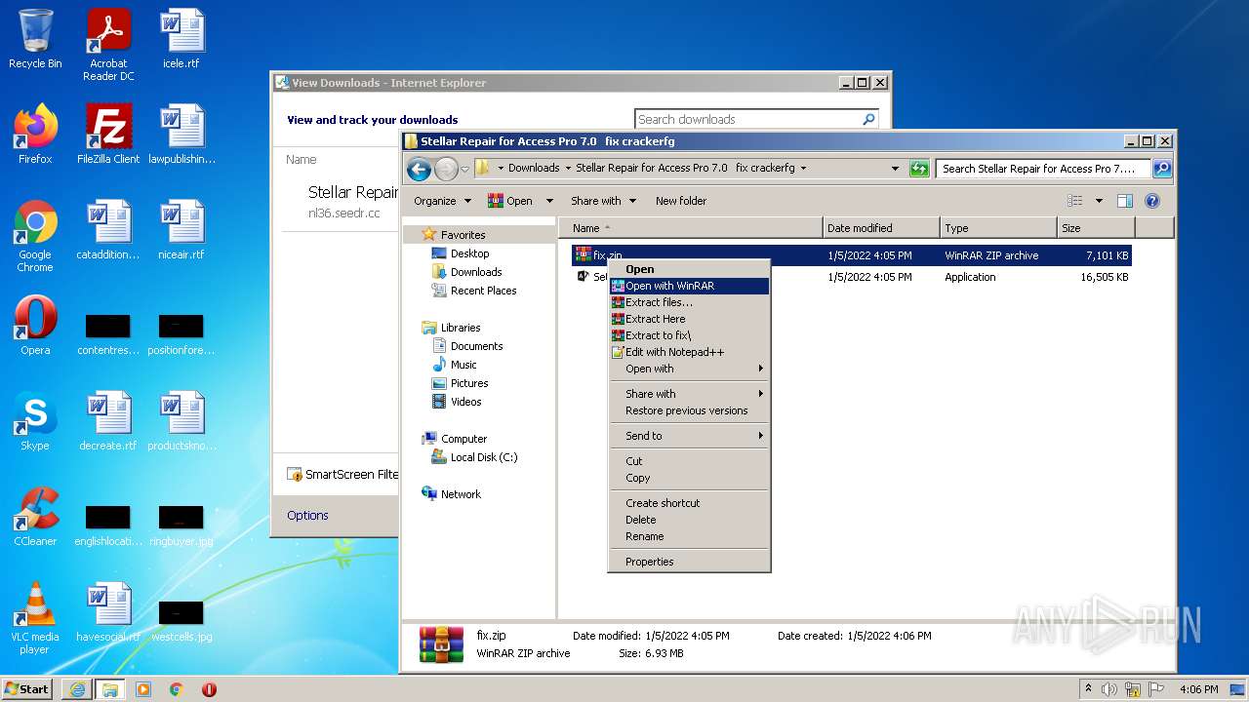The width and height of the screenshot is (1249, 702).
Task: Open the Start menu
Action: coord(27,689)
